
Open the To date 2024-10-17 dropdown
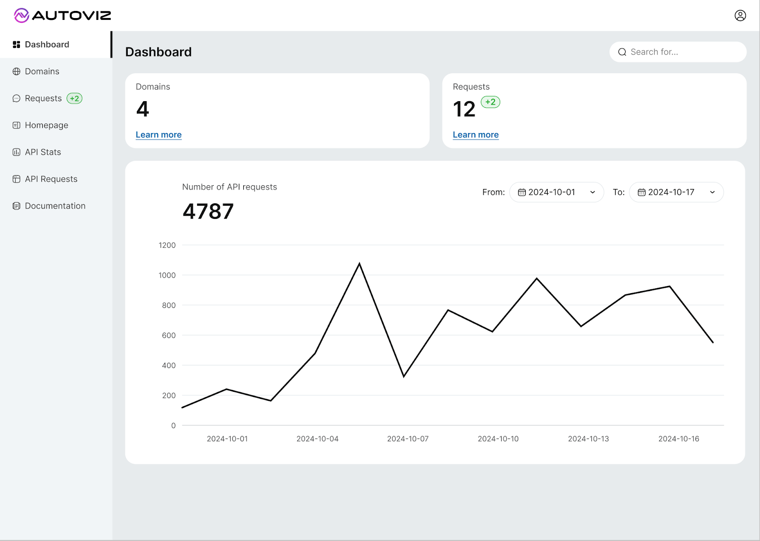click(x=675, y=192)
